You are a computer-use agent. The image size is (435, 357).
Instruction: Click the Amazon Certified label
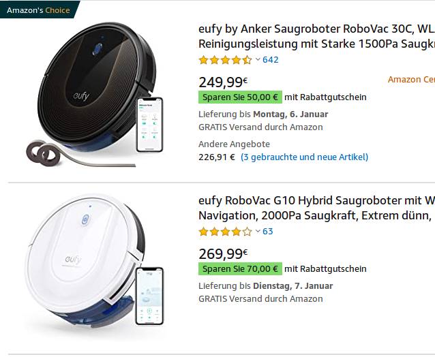click(x=412, y=80)
